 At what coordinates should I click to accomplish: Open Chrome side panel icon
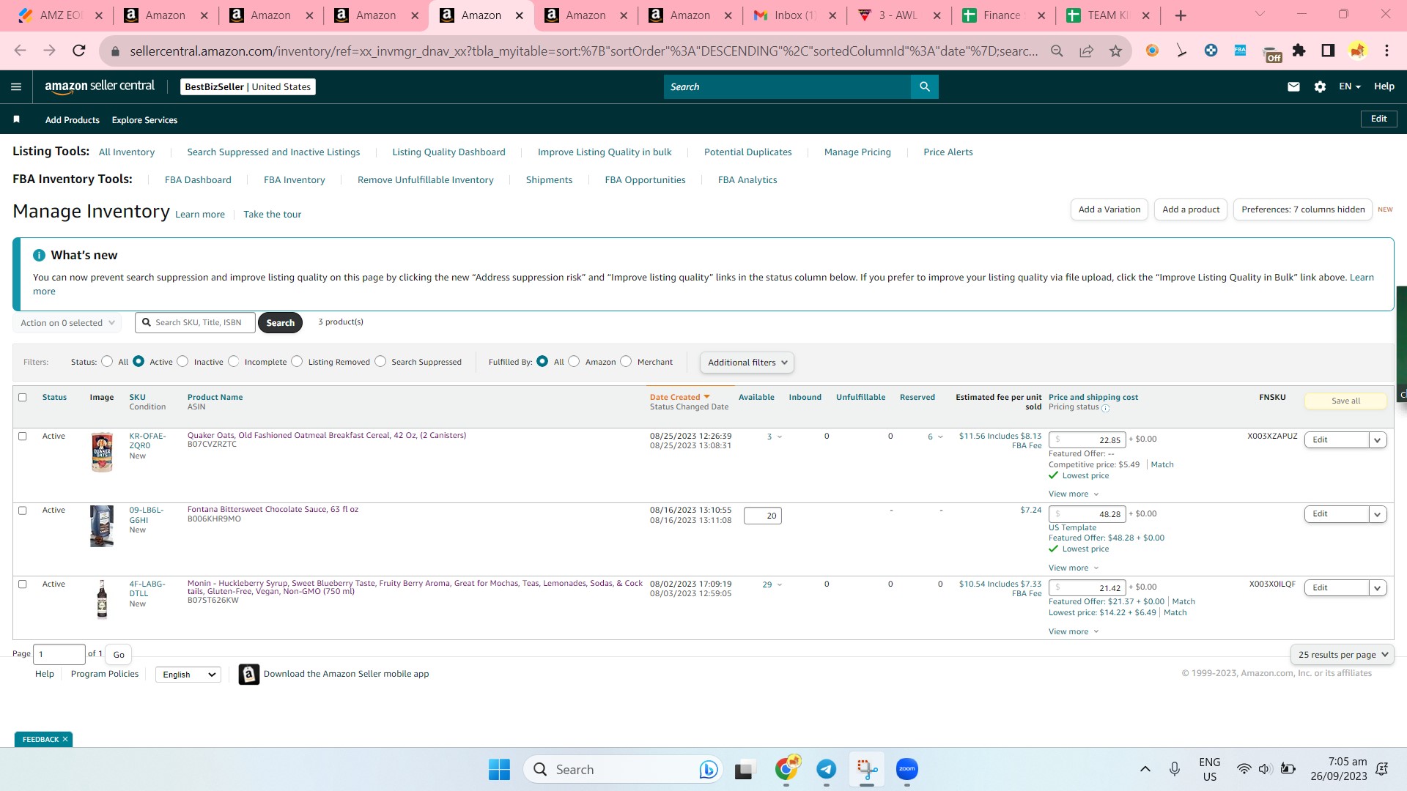(1328, 51)
